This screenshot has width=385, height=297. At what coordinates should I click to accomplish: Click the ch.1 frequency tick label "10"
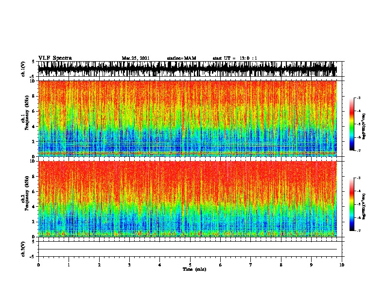(33, 81)
